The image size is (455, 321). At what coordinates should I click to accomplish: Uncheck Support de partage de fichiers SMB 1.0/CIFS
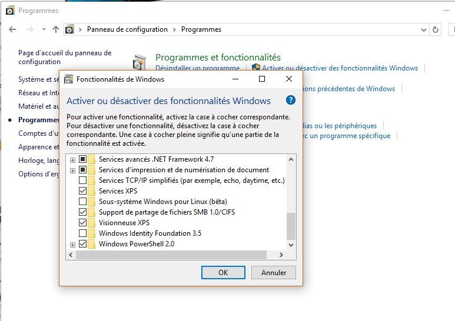[83, 212]
